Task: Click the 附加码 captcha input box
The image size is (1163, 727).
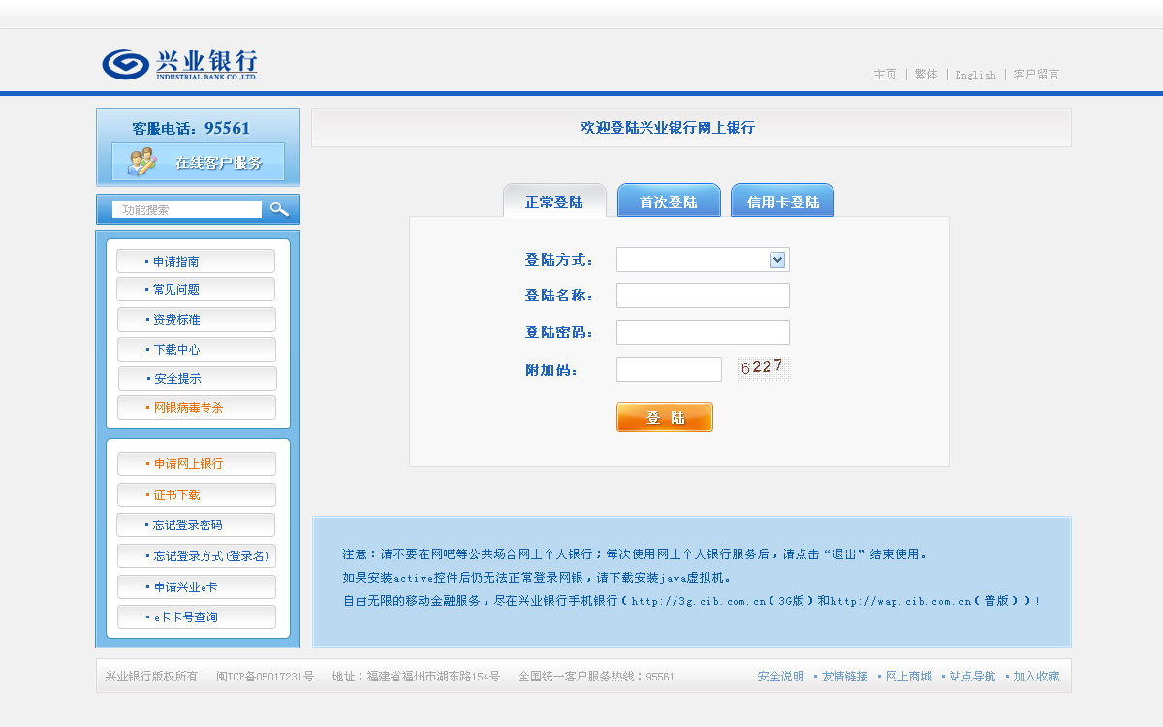Action: click(669, 369)
